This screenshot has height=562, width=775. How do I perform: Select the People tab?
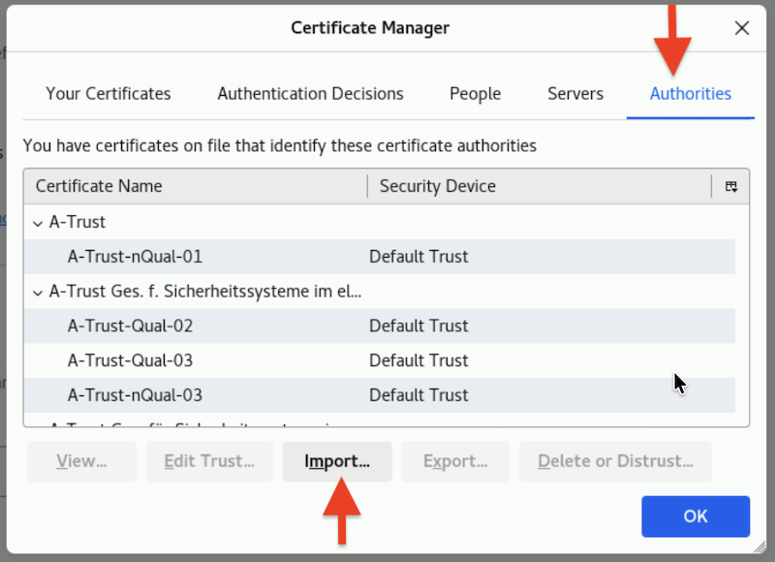click(x=475, y=94)
